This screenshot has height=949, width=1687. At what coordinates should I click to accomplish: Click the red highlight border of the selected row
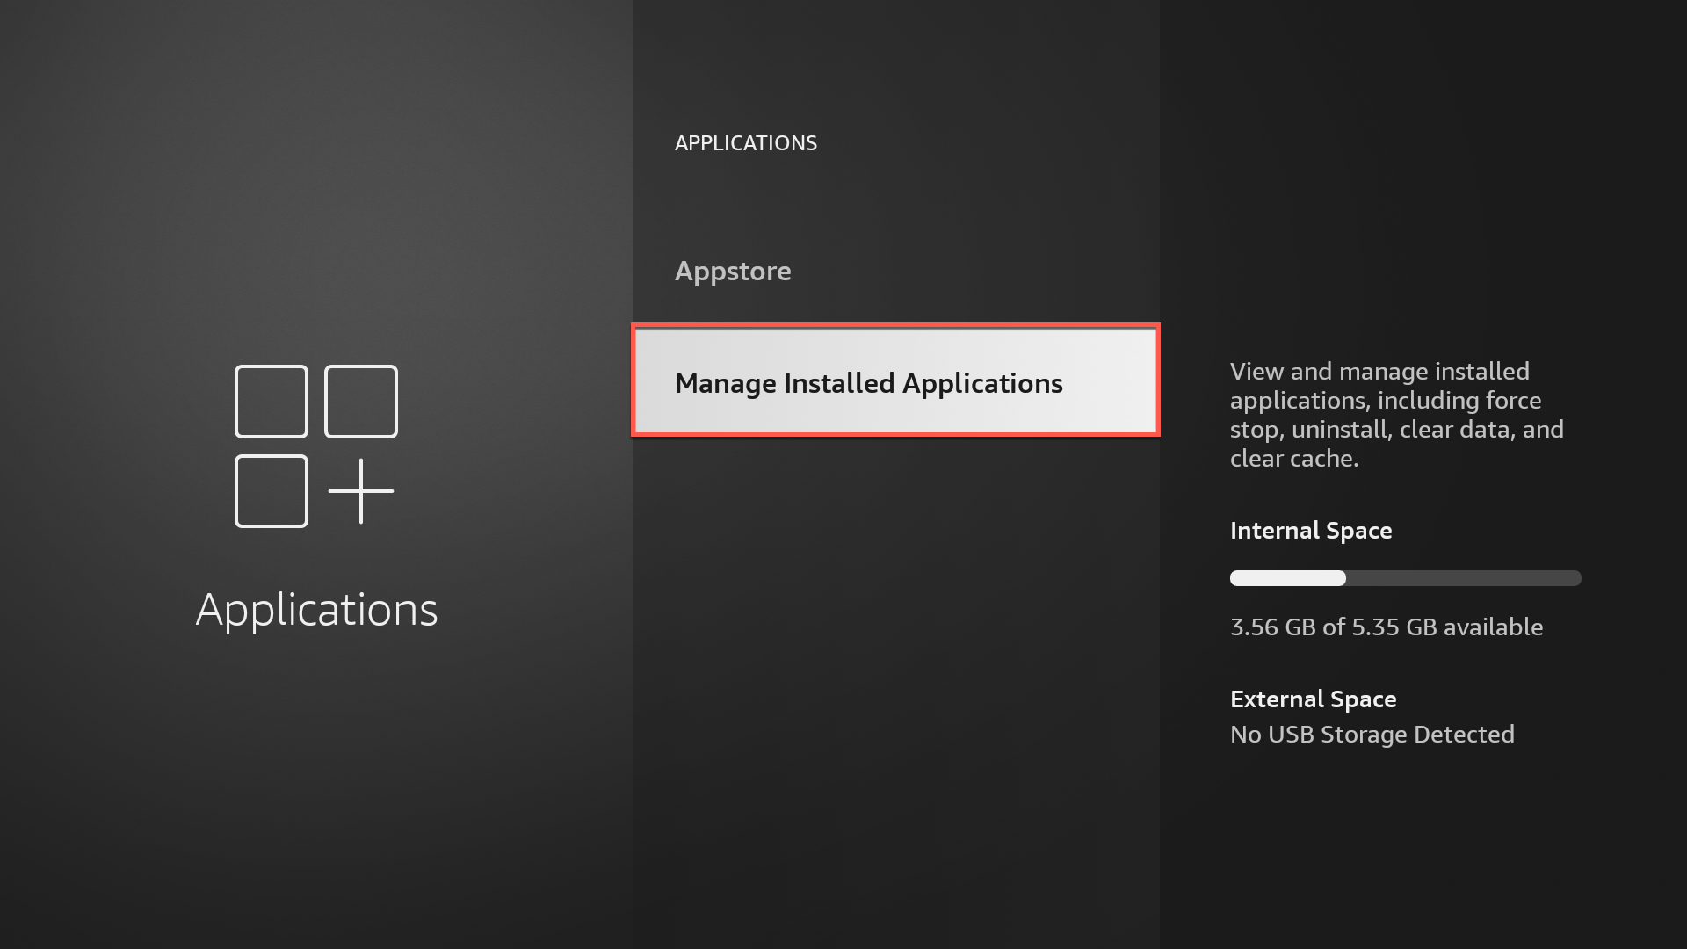[x=895, y=326]
